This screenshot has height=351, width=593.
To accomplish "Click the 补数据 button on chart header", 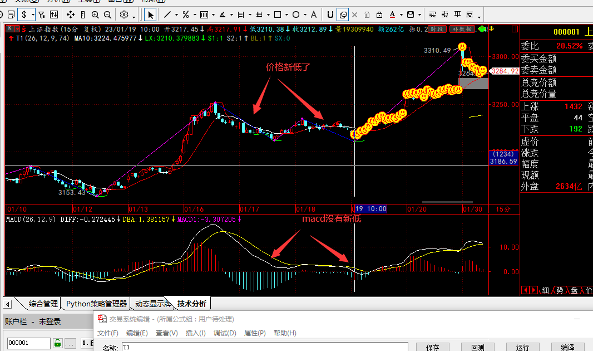I will pyautogui.click(x=462, y=29).
